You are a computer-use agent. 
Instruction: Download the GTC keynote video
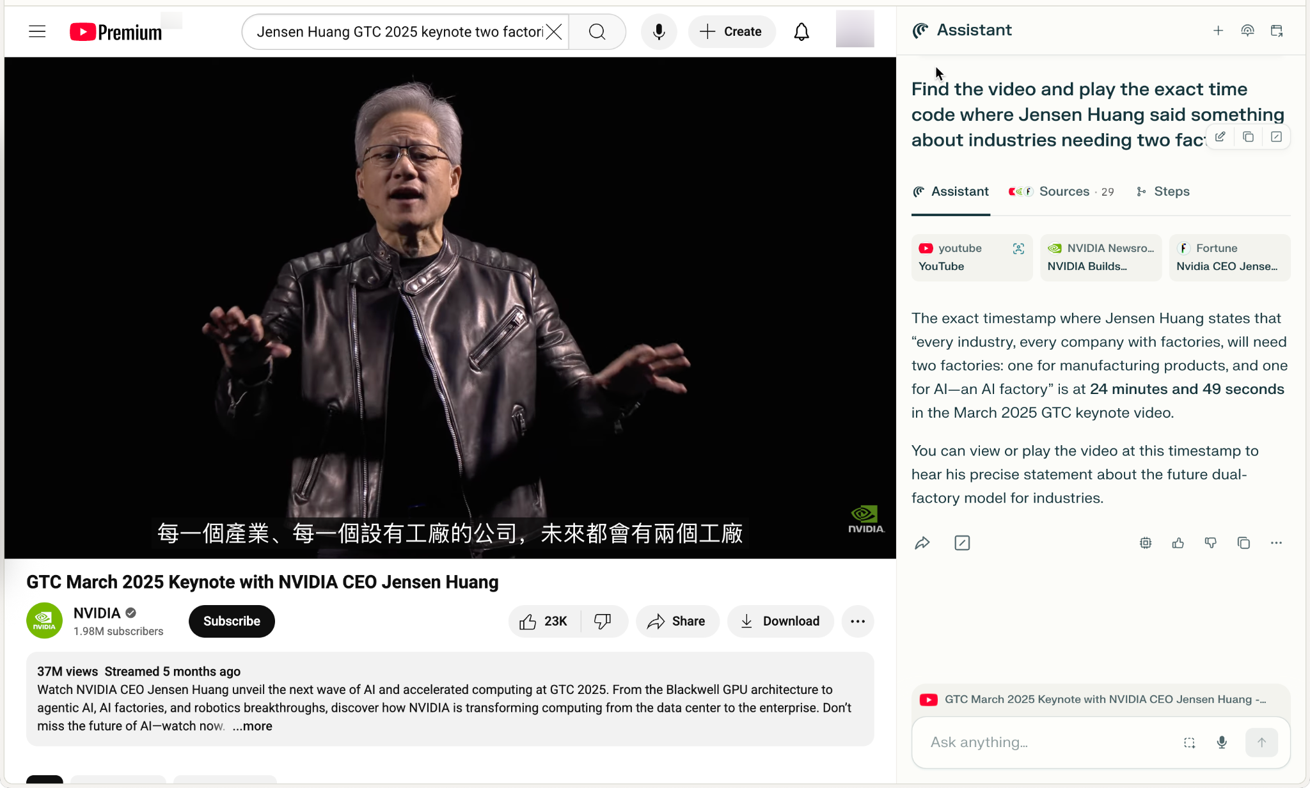click(780, 621)
